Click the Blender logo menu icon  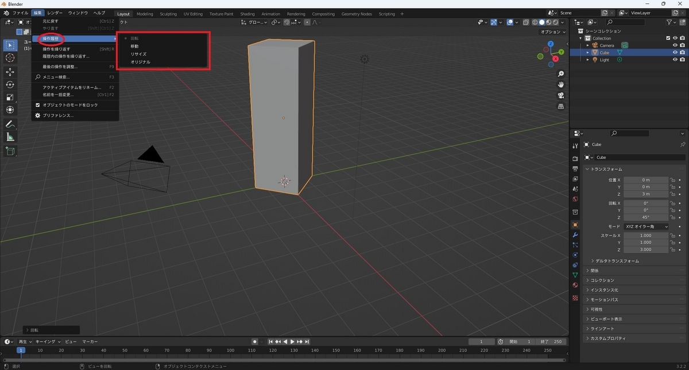coord(6,13)
